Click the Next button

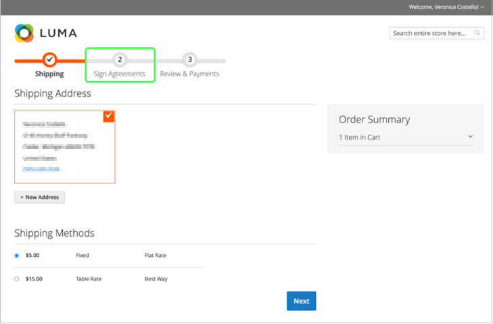click(301, 301)
